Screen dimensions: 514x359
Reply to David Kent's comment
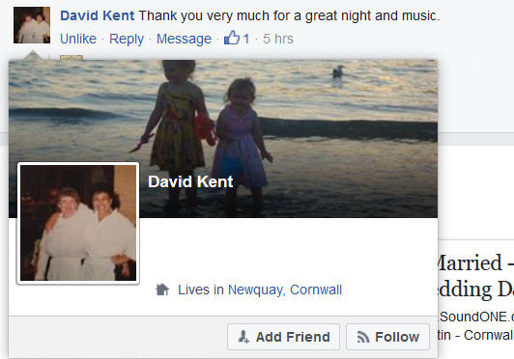tap(127, 39)
